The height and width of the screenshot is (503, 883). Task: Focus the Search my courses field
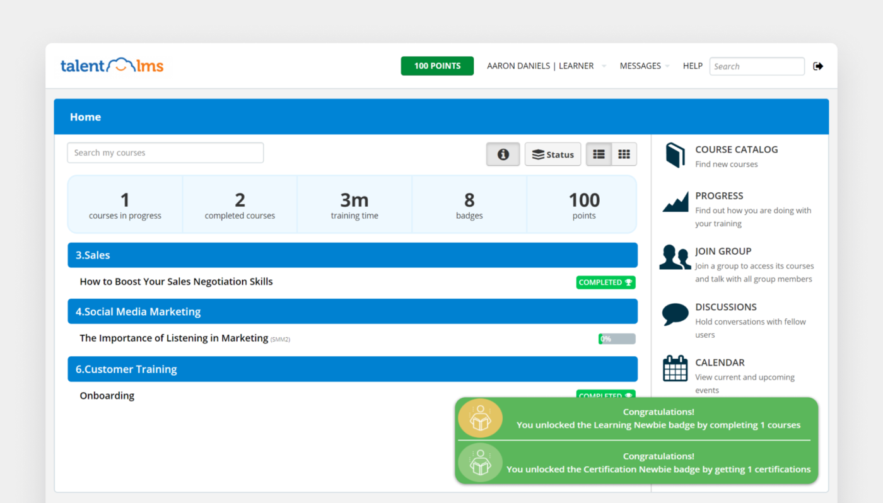(x=165, y=153)
